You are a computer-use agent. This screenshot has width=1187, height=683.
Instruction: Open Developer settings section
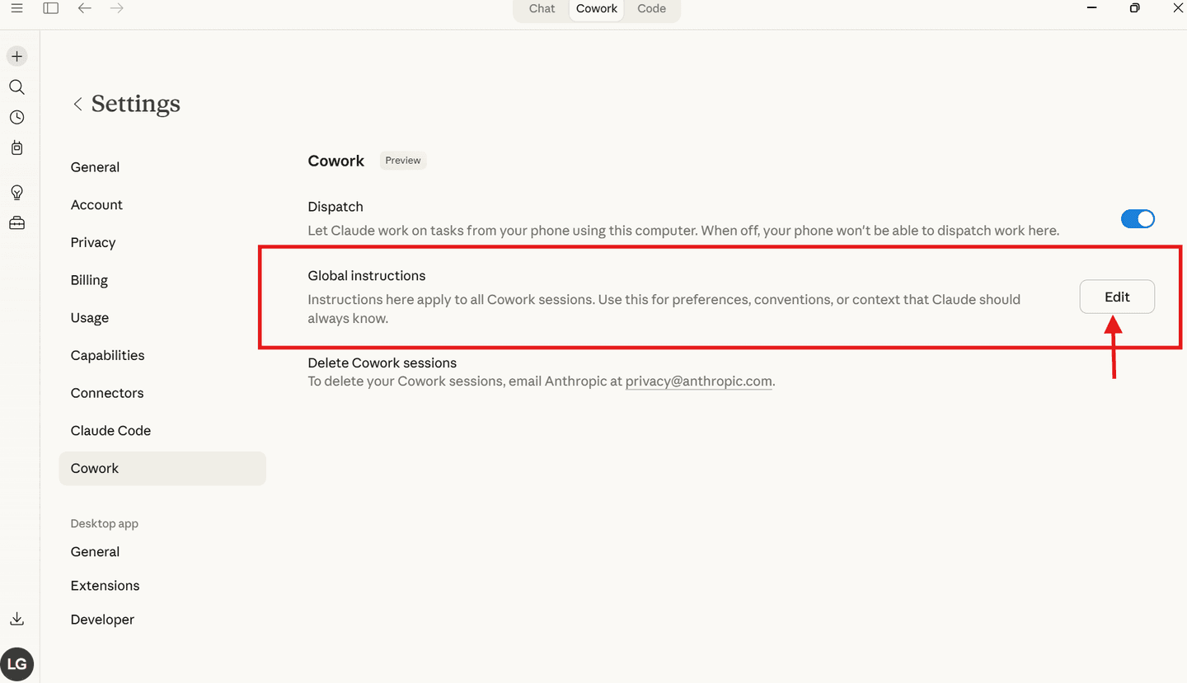[x=102, y=620]
